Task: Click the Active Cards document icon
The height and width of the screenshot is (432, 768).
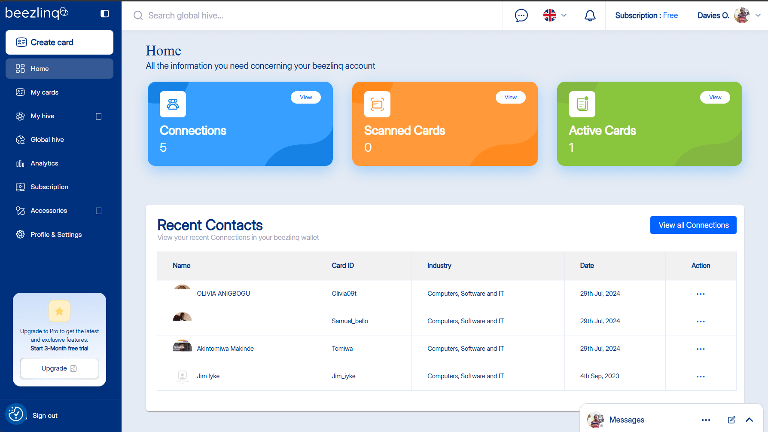Action: (582, 104)
